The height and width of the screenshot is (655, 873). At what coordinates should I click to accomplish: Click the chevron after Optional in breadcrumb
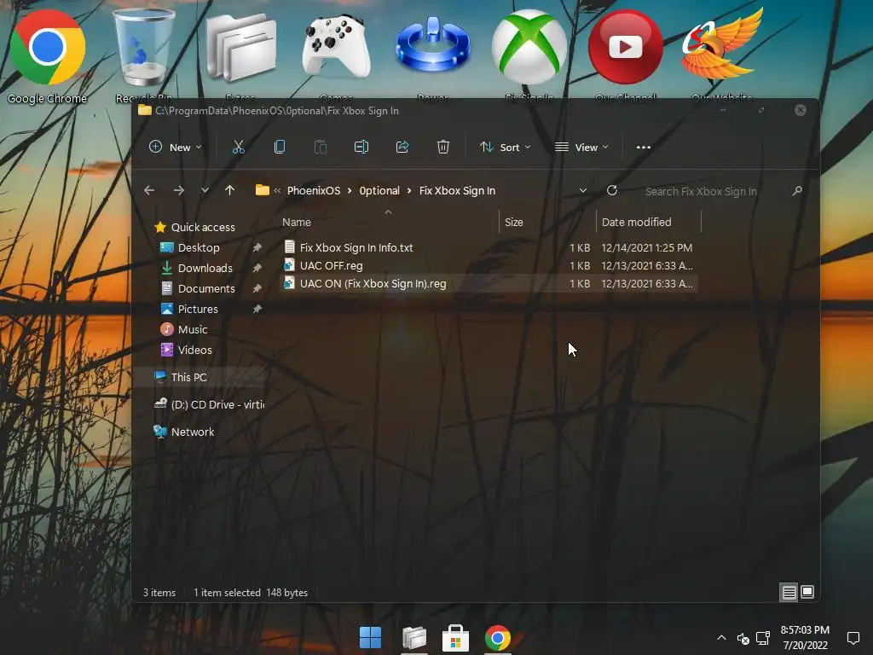click(409, 190)
